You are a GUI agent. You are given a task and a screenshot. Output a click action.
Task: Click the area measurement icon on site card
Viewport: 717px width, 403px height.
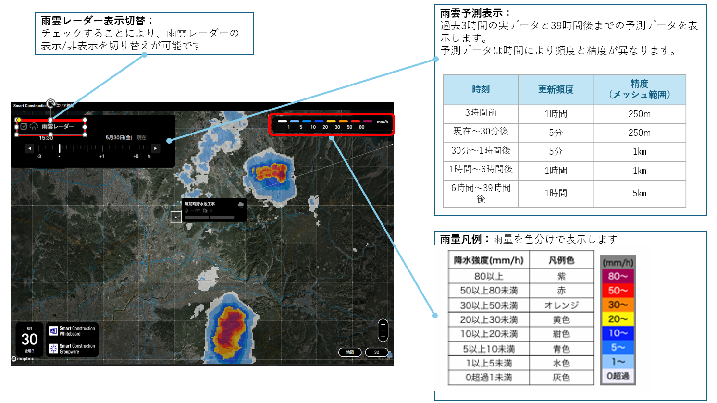(x=187, y=211)
